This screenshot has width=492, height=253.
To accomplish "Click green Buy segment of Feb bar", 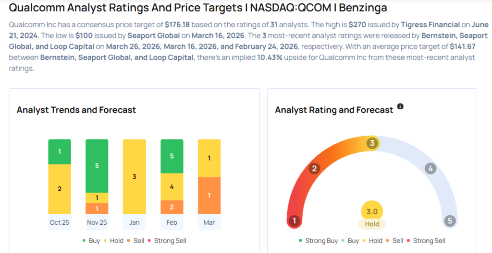I will pyautogui.click(x=172, y=156).
